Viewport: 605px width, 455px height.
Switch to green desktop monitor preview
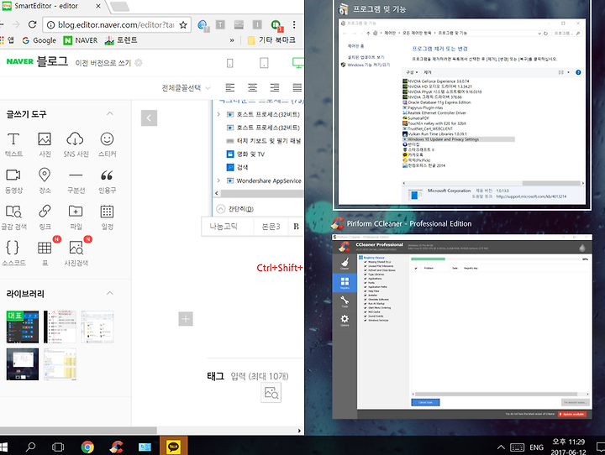pos(298,63)
